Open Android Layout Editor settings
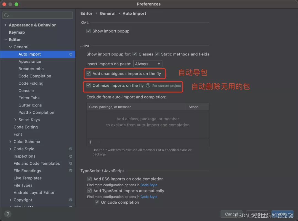The width and height of the screenshot is (298, 221). coord(34,193)
